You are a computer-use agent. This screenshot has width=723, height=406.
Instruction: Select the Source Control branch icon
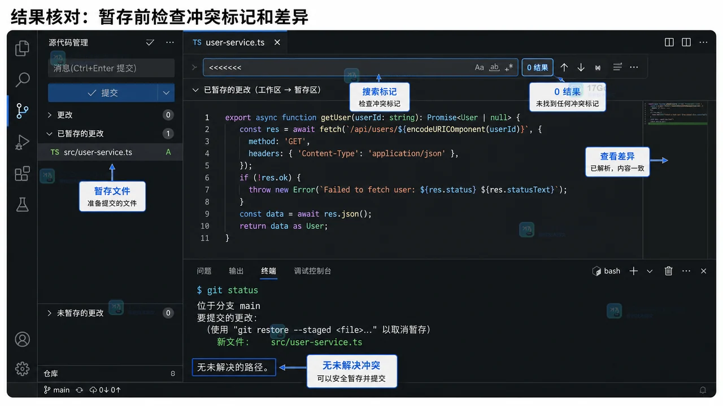[x=22, y=111]
